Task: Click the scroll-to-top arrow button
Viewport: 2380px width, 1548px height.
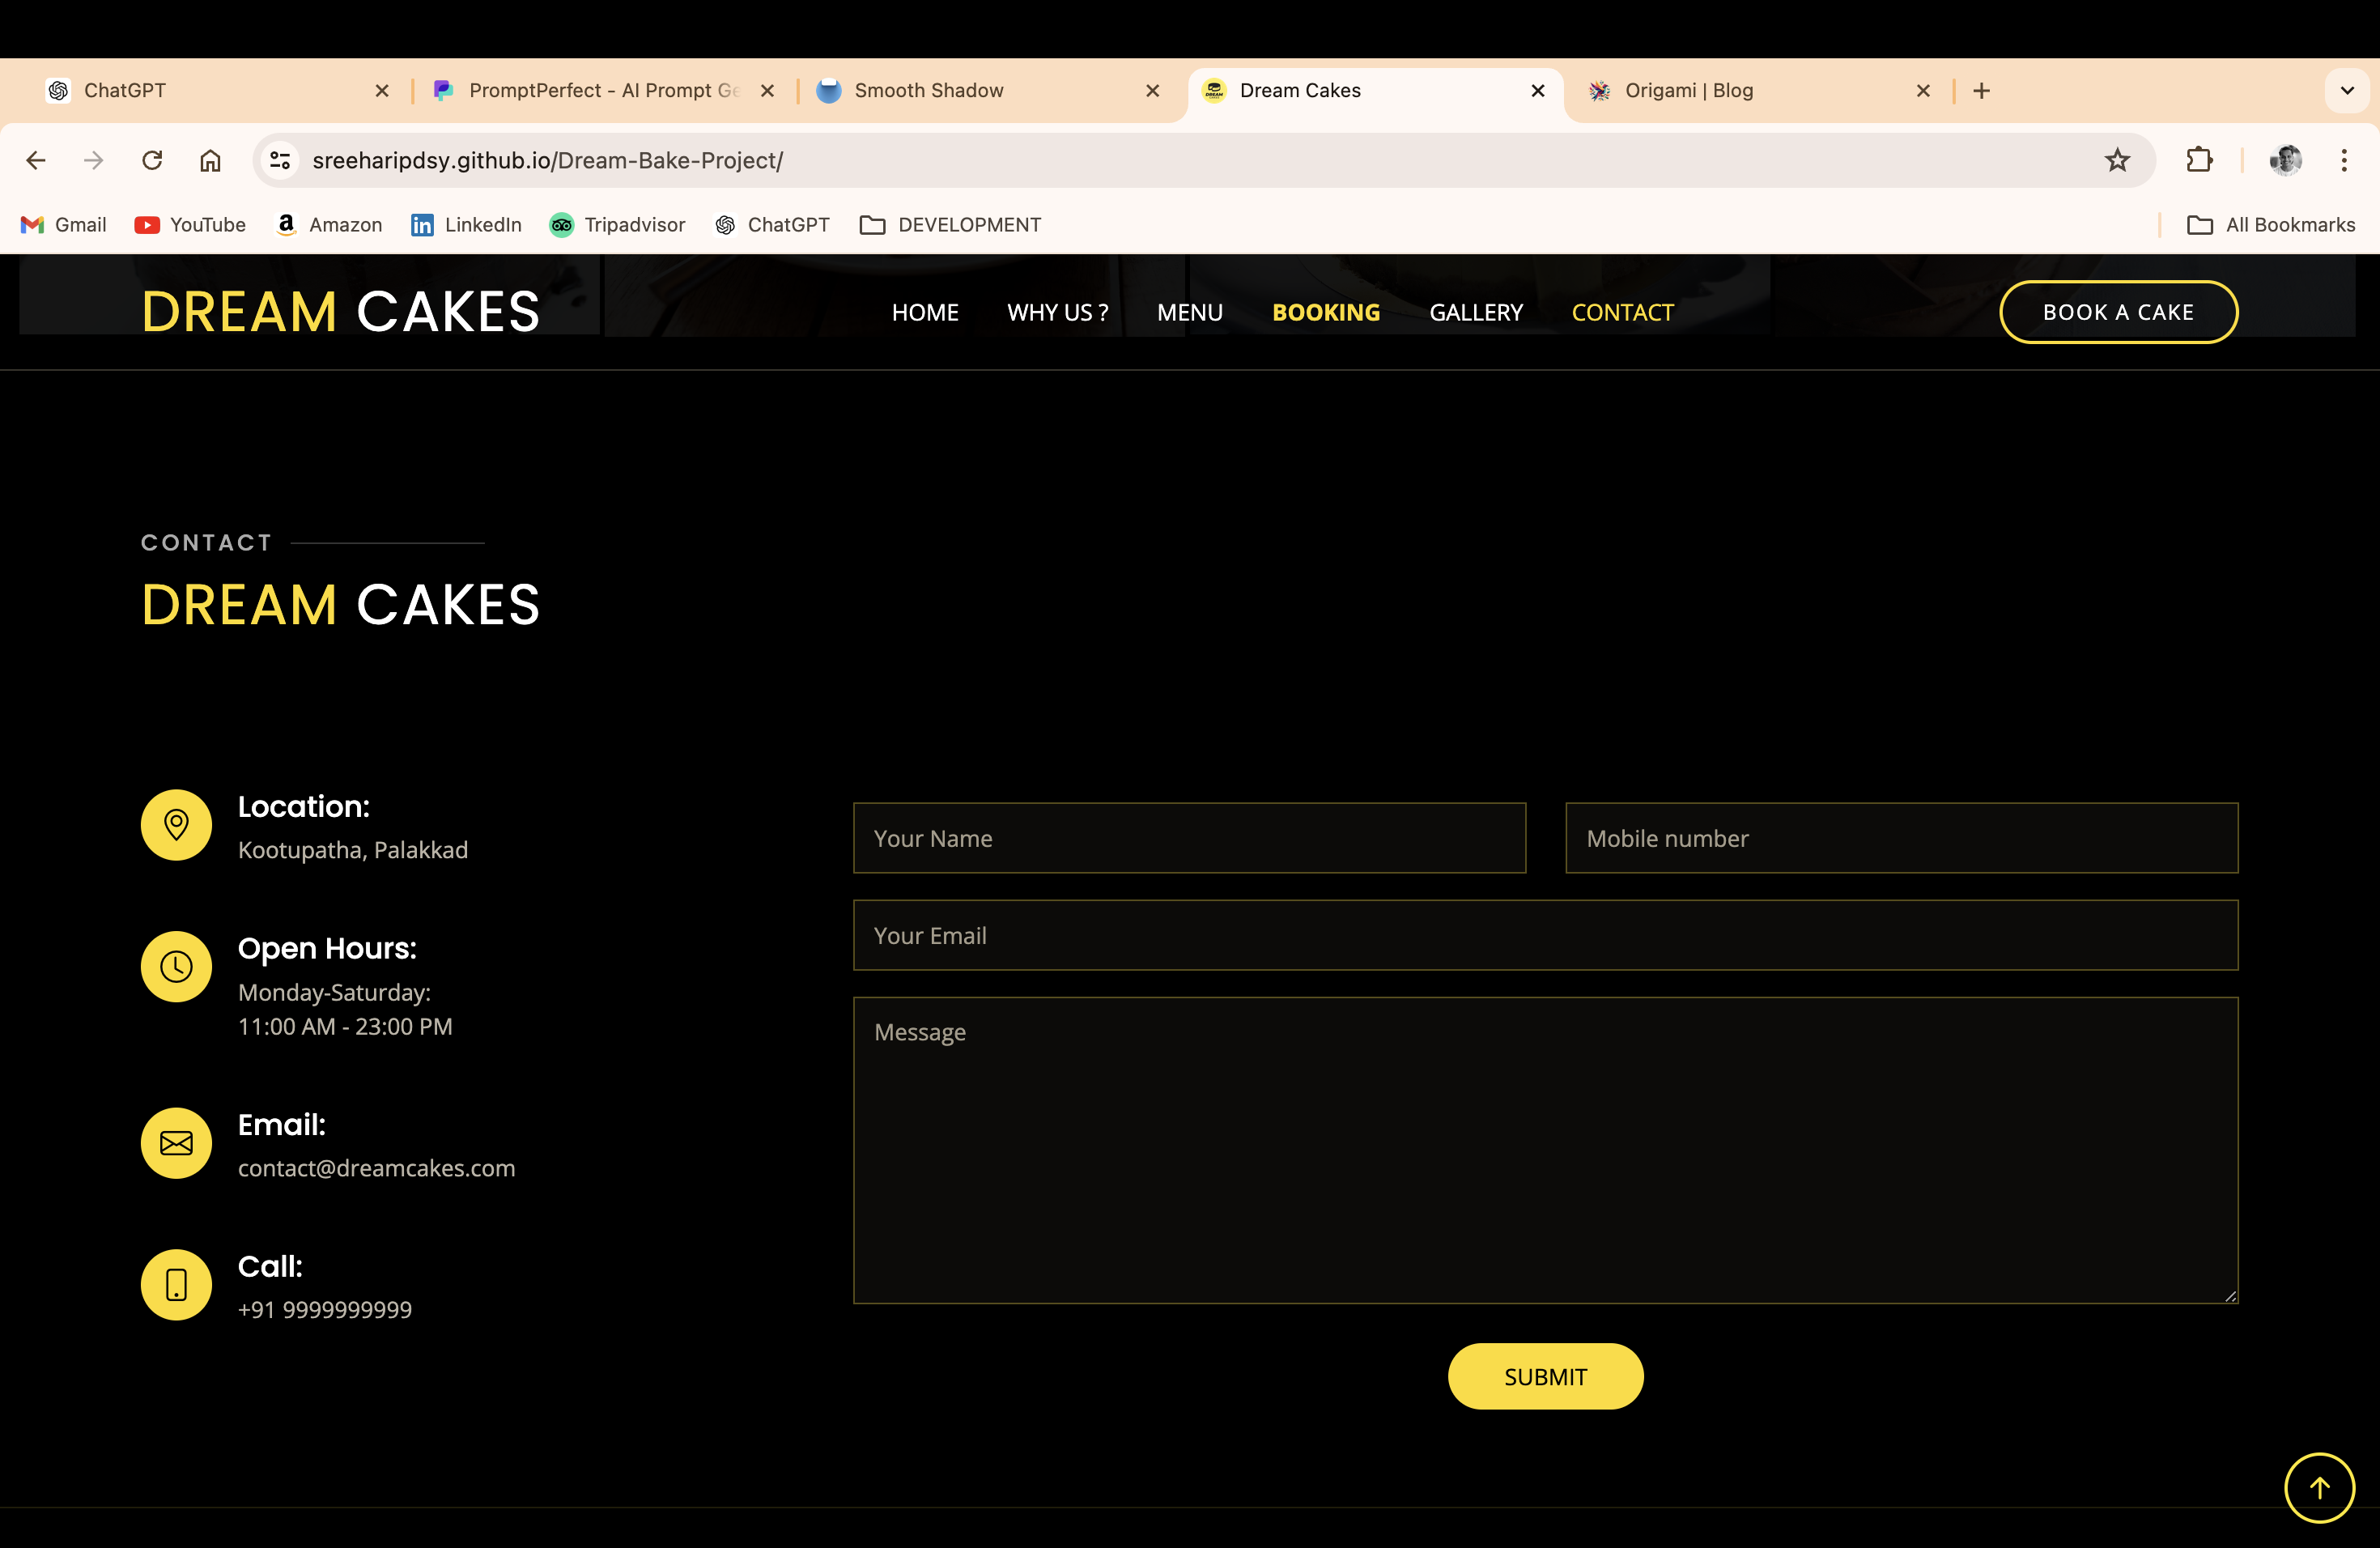Action: coord(2319,1488)
